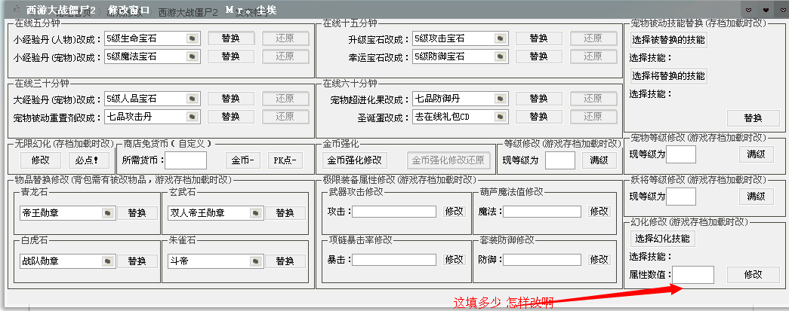Open the 大经验丹(宠物)改成 dropdown
789x311 pixels.
click(x=193, y=99)
